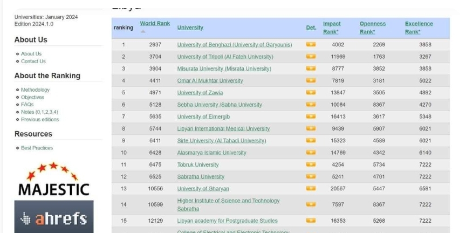The image size is (466, 233).
Task: Open the Contact Us link
Action: [x=33, y=61]
